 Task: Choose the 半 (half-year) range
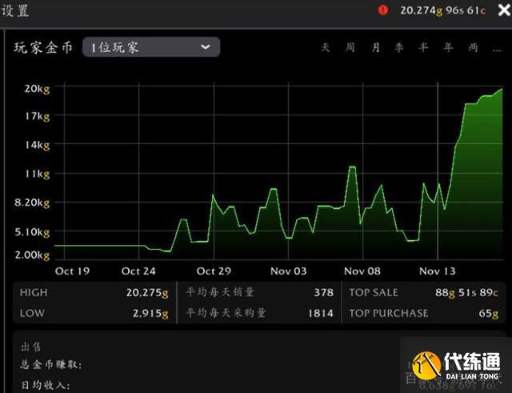424,48
